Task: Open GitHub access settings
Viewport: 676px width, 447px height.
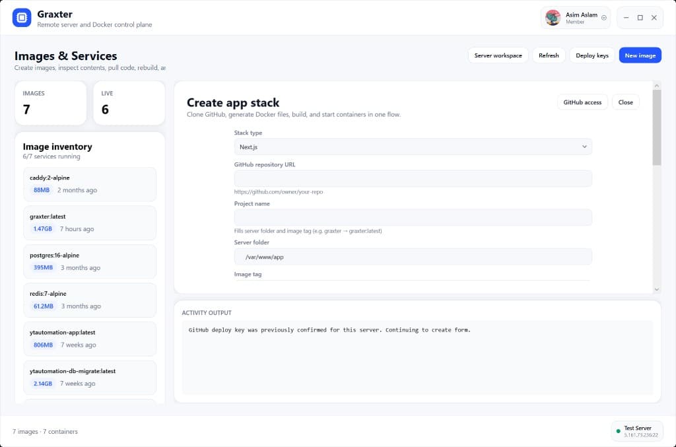Action: pos(582,102)
